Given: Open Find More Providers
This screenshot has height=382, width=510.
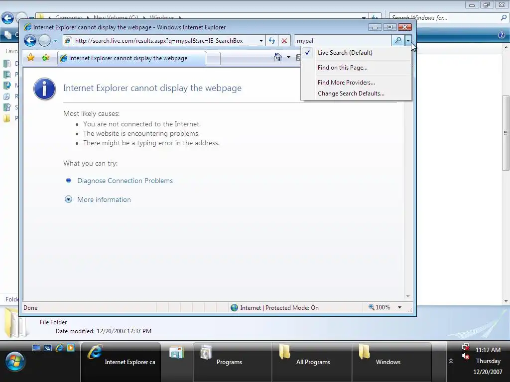Looking at the screenshot, I should [x=356, y=83].
